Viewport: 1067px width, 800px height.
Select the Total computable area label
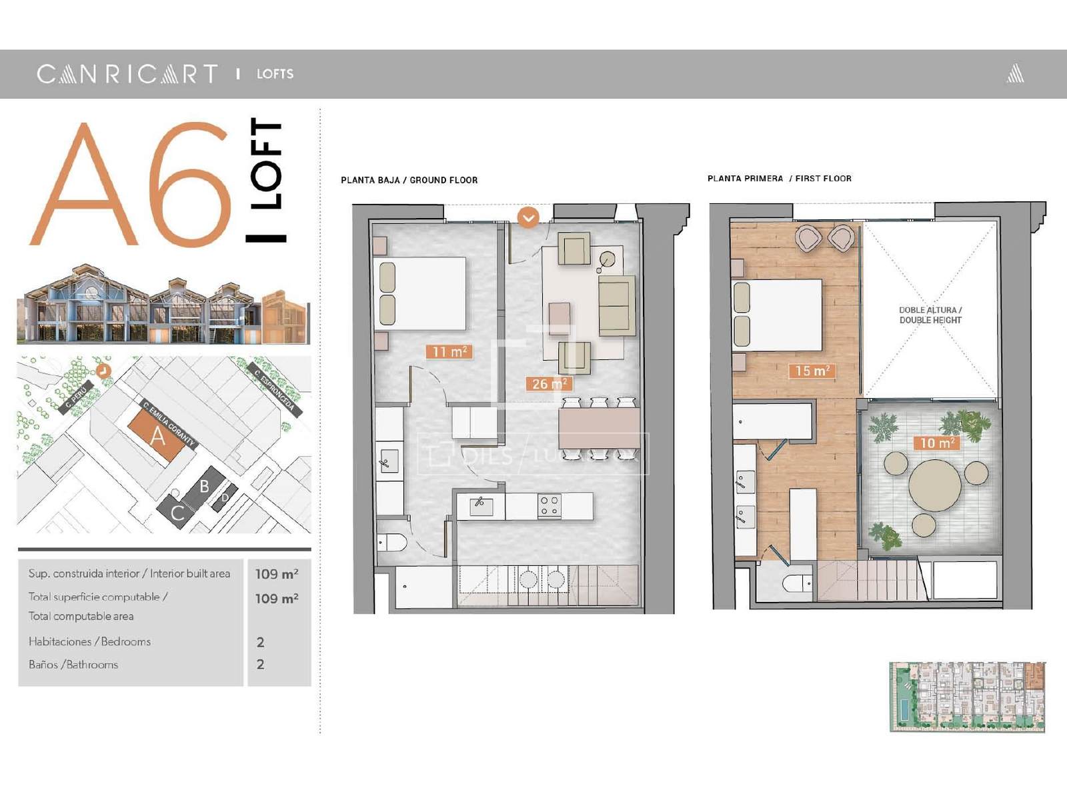click(x=98, y=606)
